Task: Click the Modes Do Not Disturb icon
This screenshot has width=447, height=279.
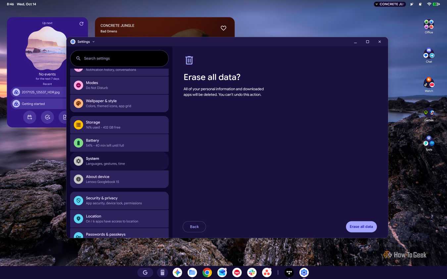Action: 78,85
